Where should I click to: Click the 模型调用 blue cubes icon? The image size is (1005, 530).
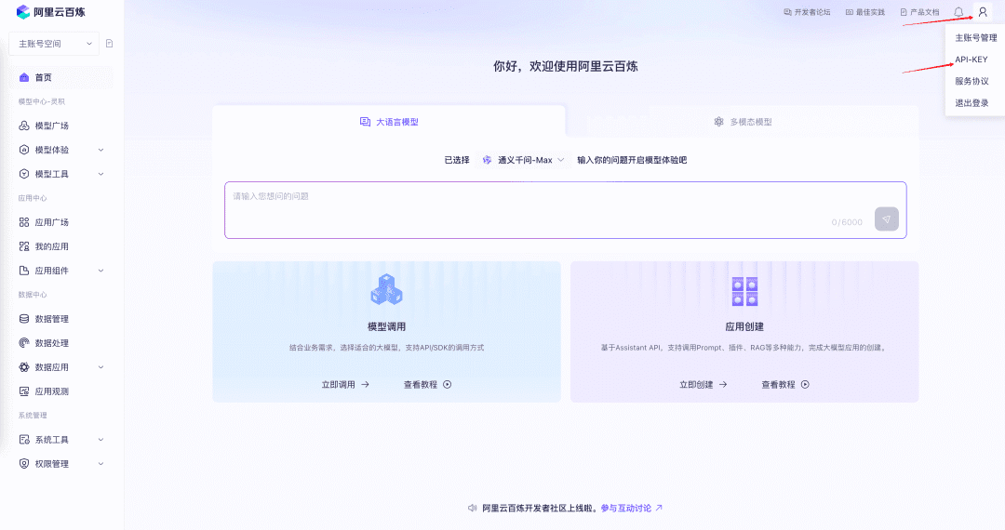click(x=386, y=289)
